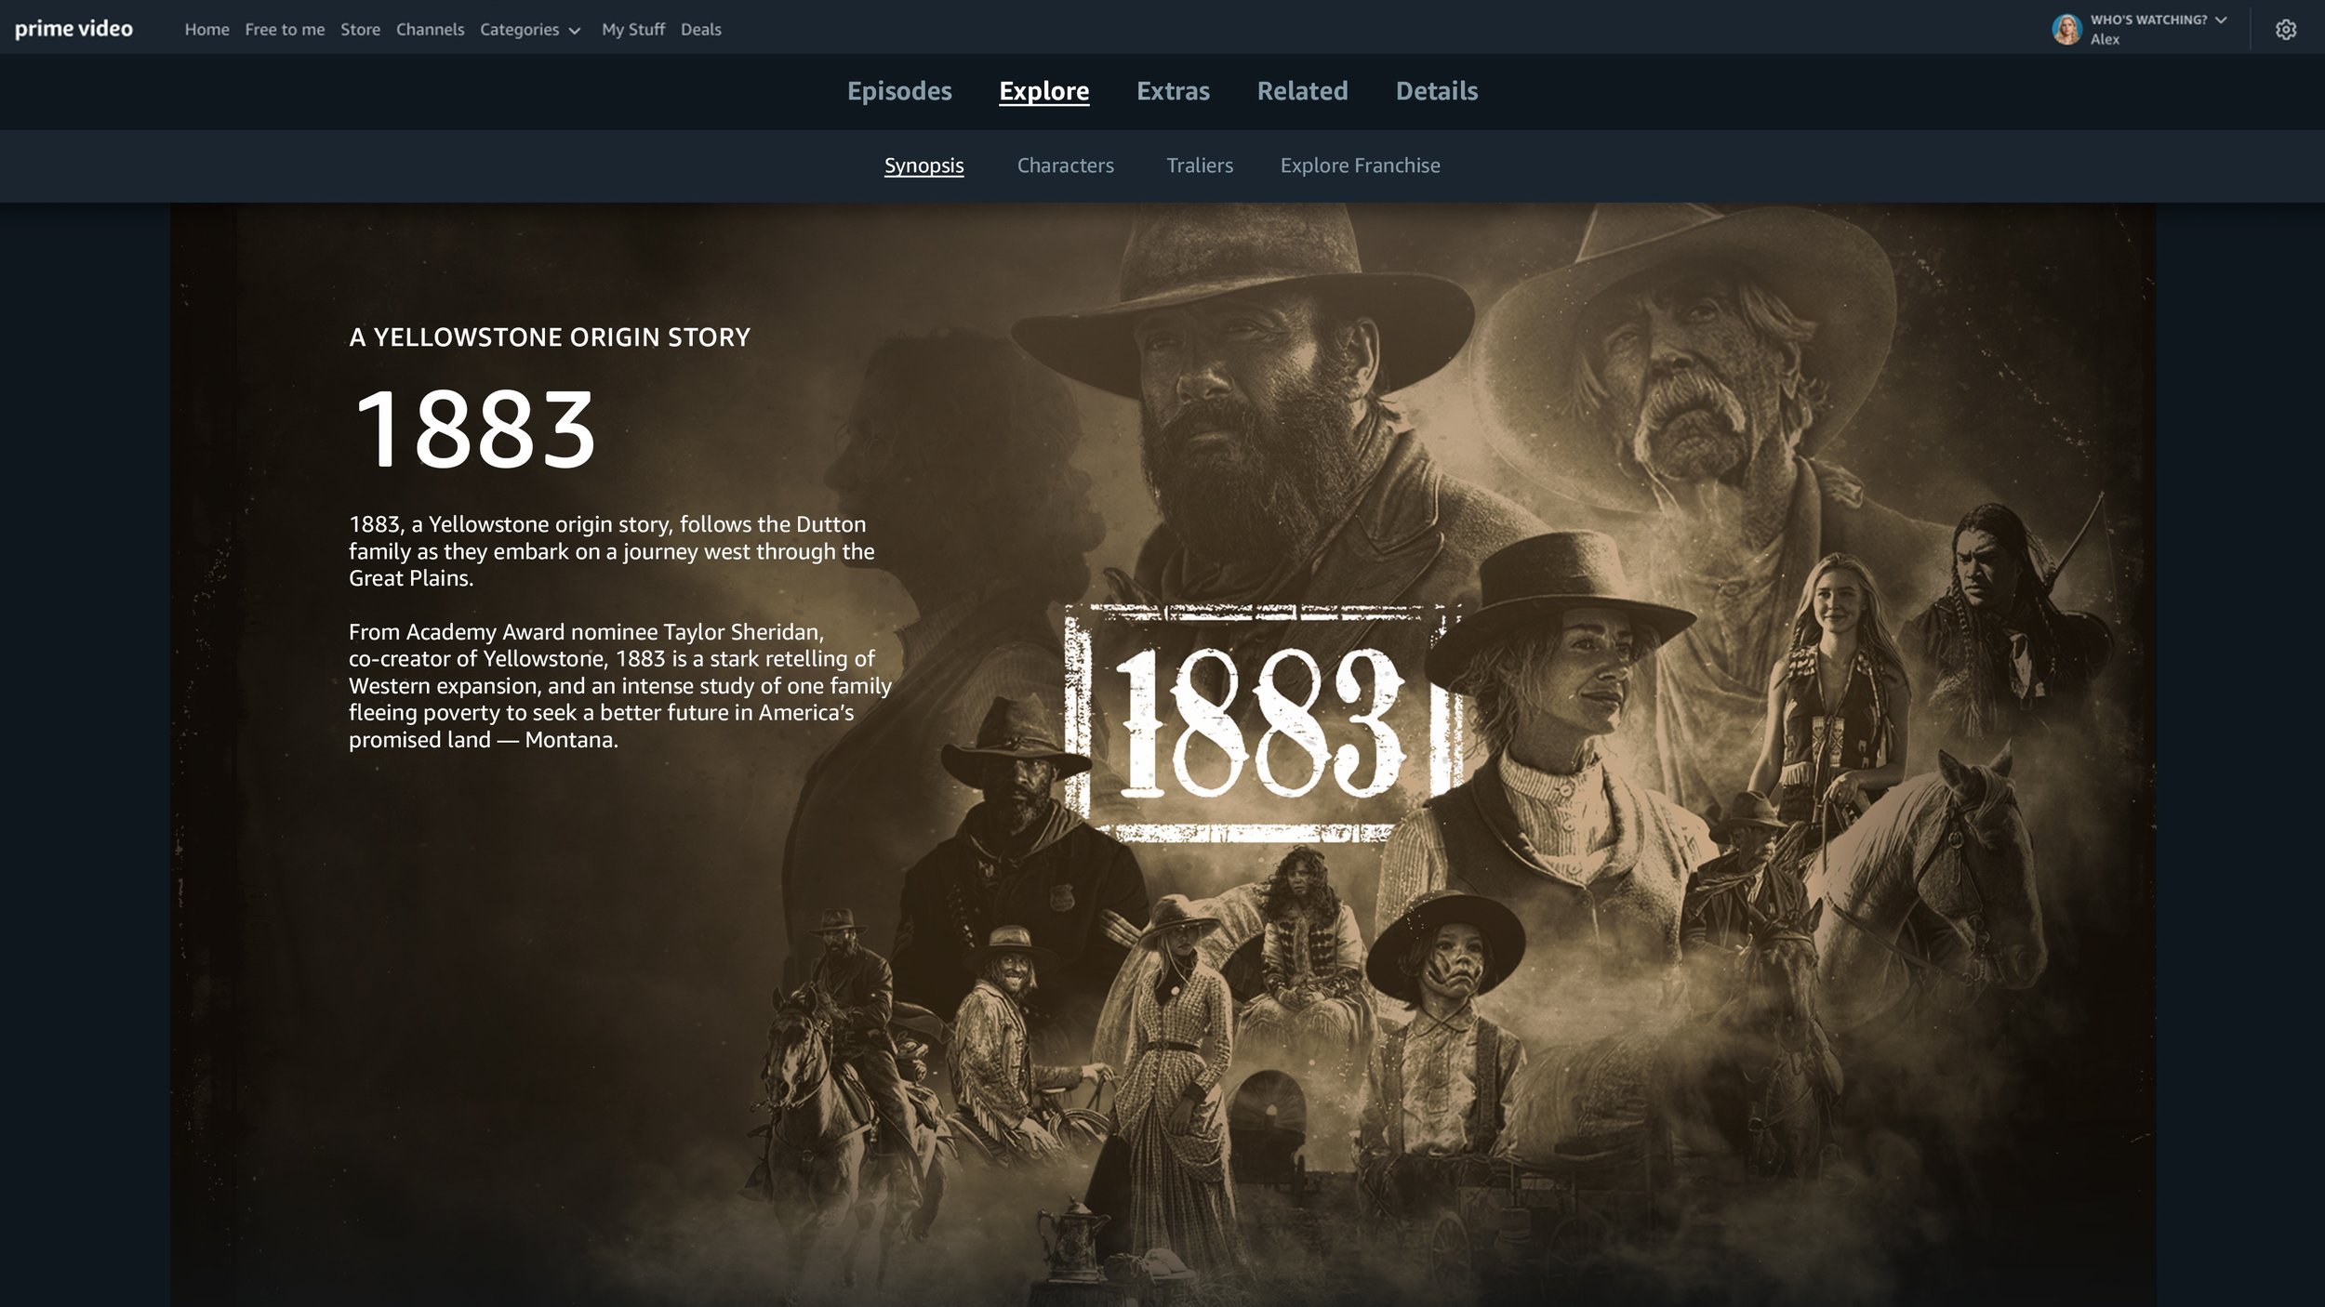Image resolution: width=2325 pixels, height=1307 pixels.
Task: Select the Explore tab
Action: 1043,91
